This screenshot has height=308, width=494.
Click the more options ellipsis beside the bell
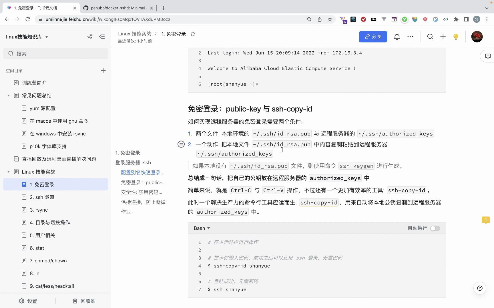point(410,37)
